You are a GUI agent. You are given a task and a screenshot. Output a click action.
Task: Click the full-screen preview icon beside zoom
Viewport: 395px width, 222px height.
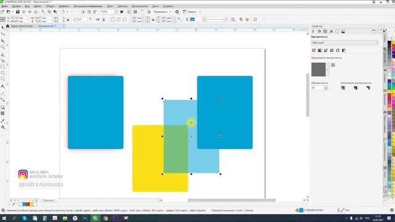[122, 12]
